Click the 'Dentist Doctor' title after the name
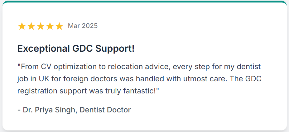Viewport: 289px width, 132px height. [x=105, y=110]
